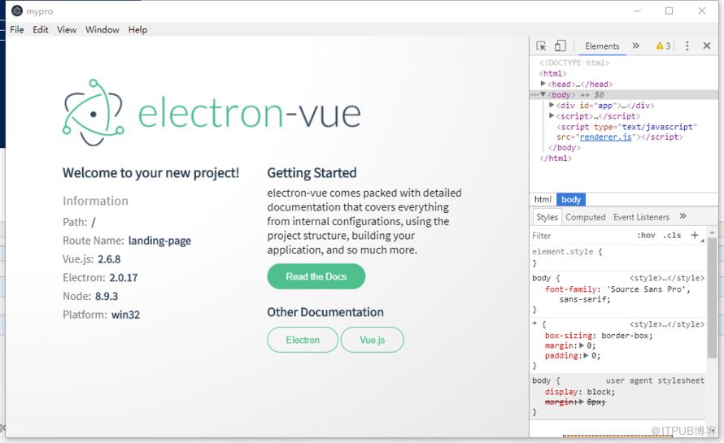This screenshot has width=724, height=443.
Task: Click the styles Filter input field
Action: [x=582, y=236]
